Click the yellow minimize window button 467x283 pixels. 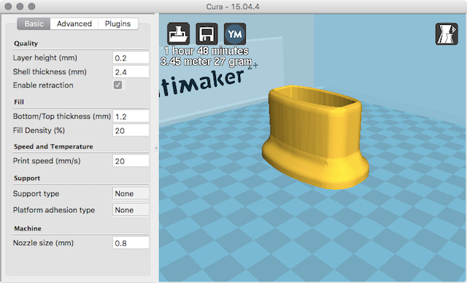tap(20, 7)
